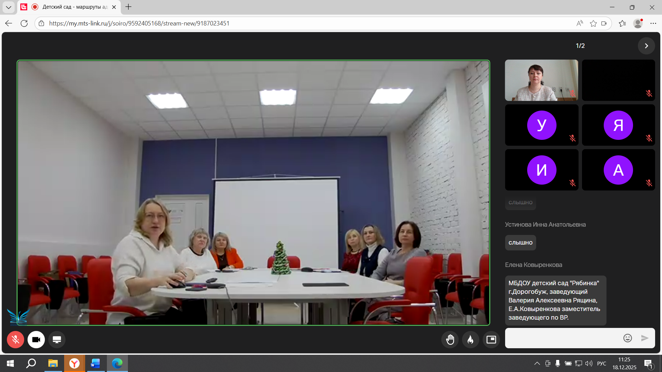662x372 pixels.
Task: Add this page to favorites with the star icon
Action: (593, 23)
